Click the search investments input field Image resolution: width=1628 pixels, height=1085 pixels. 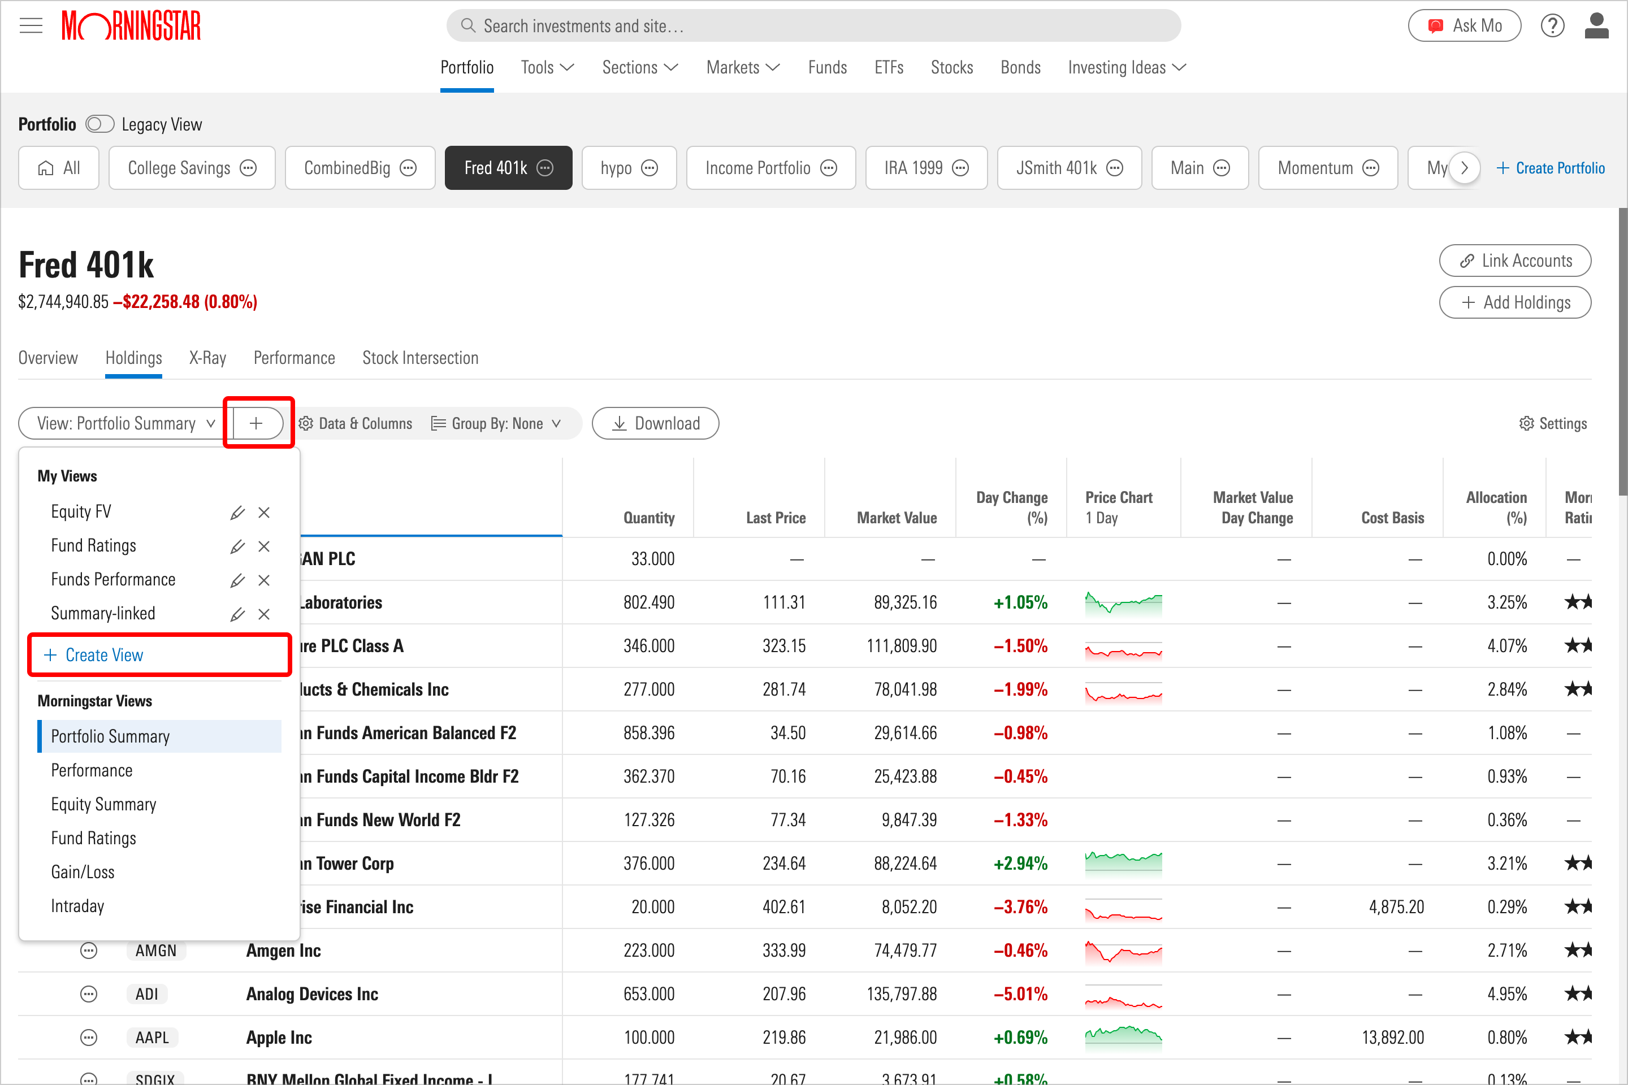[x=814, y=27]
